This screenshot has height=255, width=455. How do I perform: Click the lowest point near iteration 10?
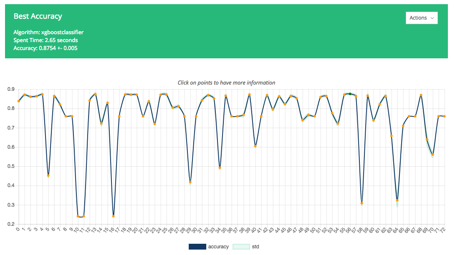coord(77,217)
